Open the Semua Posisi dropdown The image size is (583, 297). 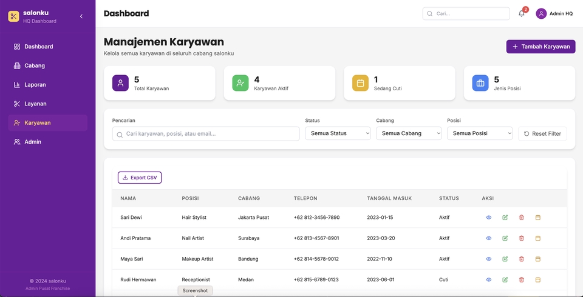point(480,133)
